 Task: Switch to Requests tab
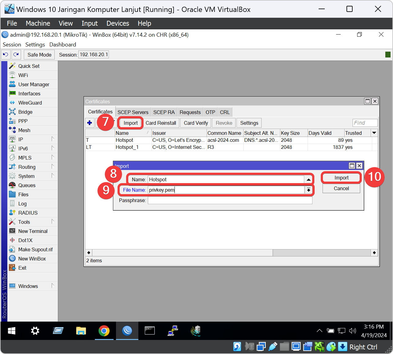tap(190, 112)
